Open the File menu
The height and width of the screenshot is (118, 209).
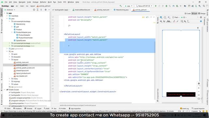(x=6, y=2)
